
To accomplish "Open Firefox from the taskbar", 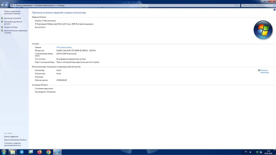I will (39, 152).
